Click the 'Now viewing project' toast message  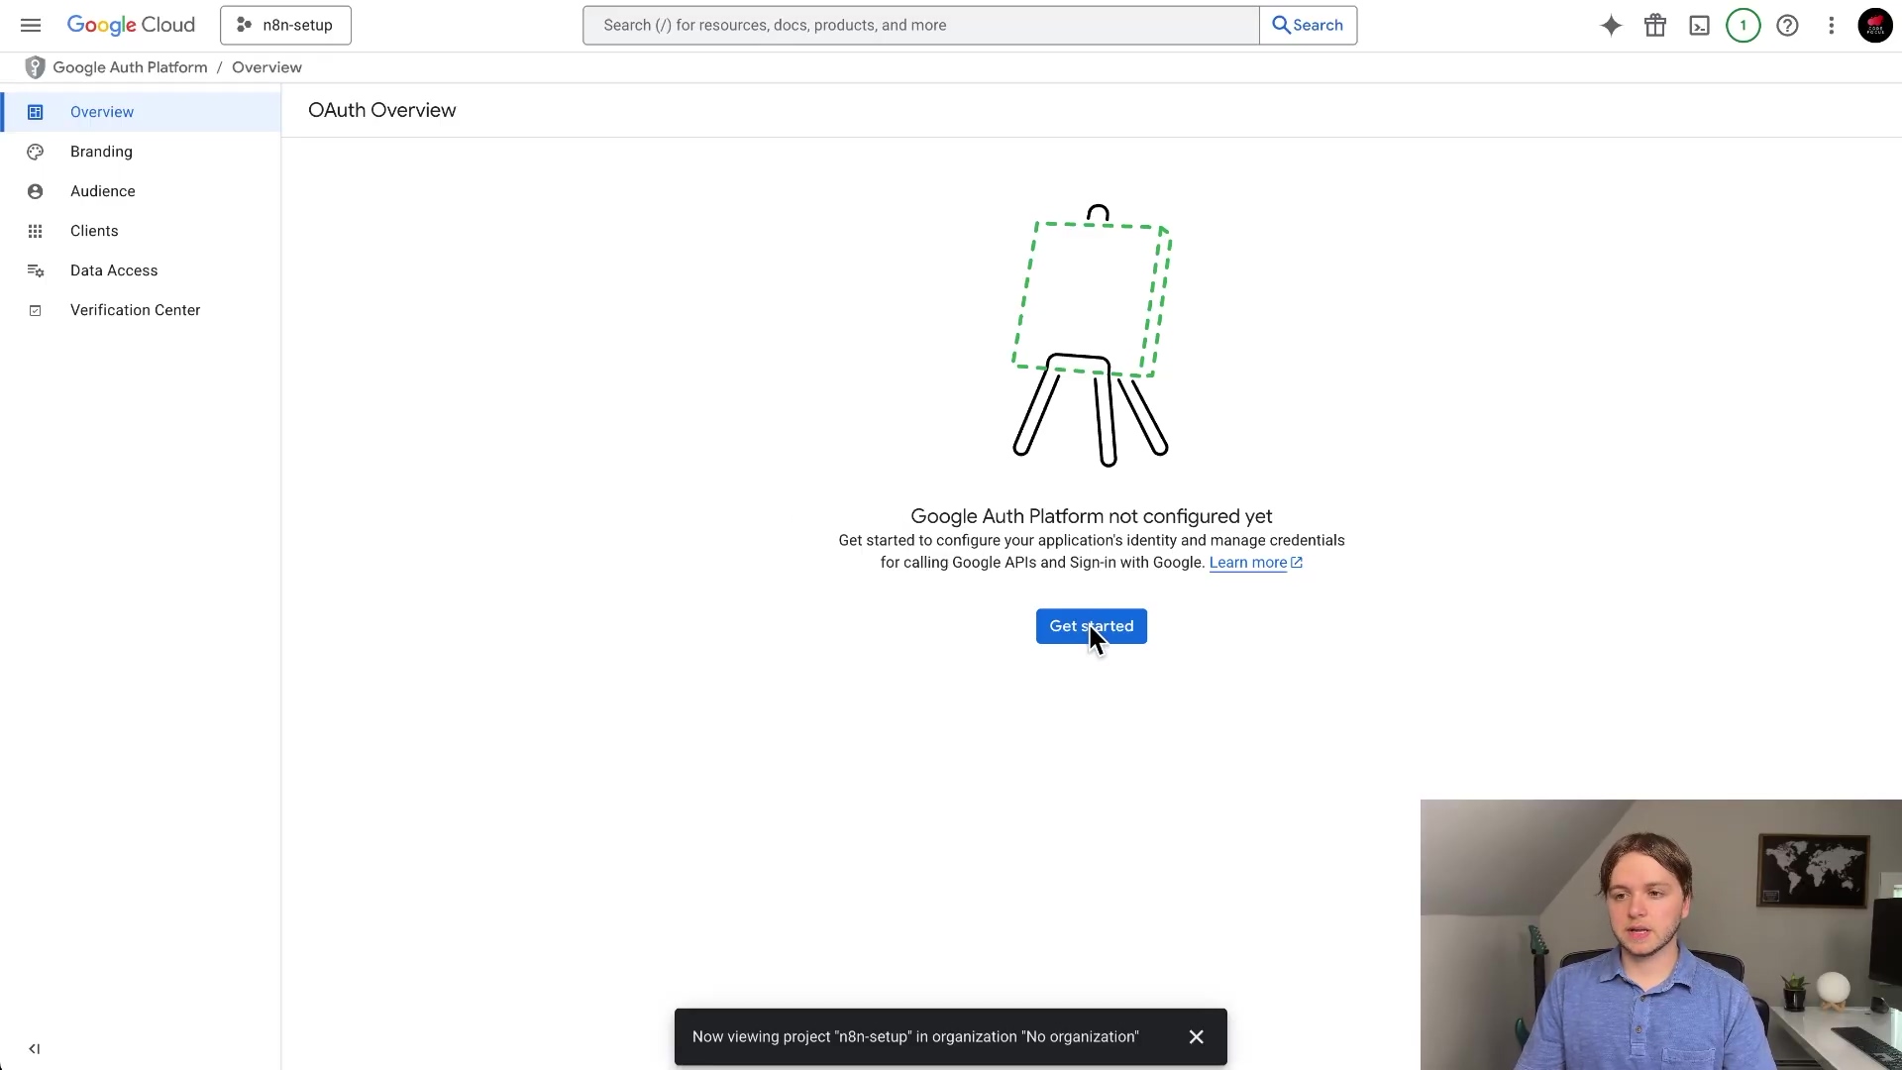[915, 1036]
